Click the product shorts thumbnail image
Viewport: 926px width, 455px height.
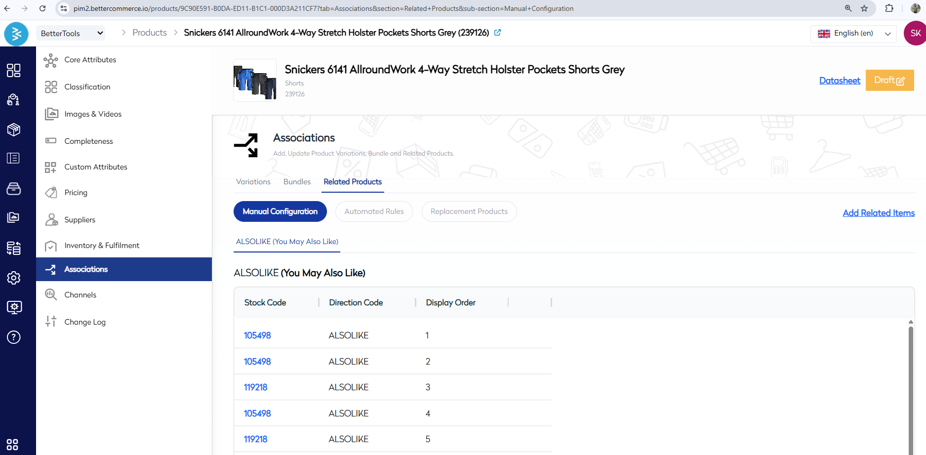coord(255,81)
